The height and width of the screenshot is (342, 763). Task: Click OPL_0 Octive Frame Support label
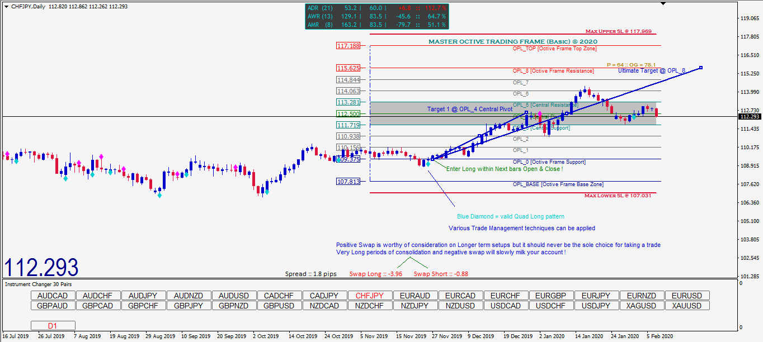tap(549, 162)
